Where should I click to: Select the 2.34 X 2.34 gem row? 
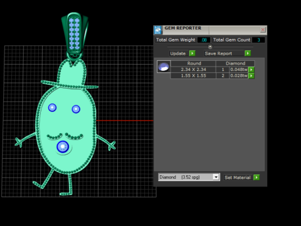click(209, 70)
